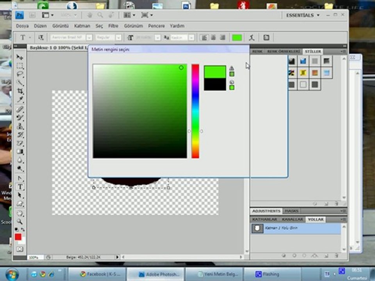Click the Create warped text icon
Image resolution: width=375 pixels, height=281 pixels.
[x=252, y=37]
